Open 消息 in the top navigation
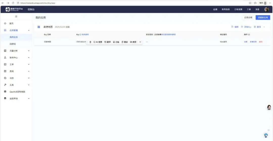The height and width of the screenshot is (141, 273). point(257,9)
